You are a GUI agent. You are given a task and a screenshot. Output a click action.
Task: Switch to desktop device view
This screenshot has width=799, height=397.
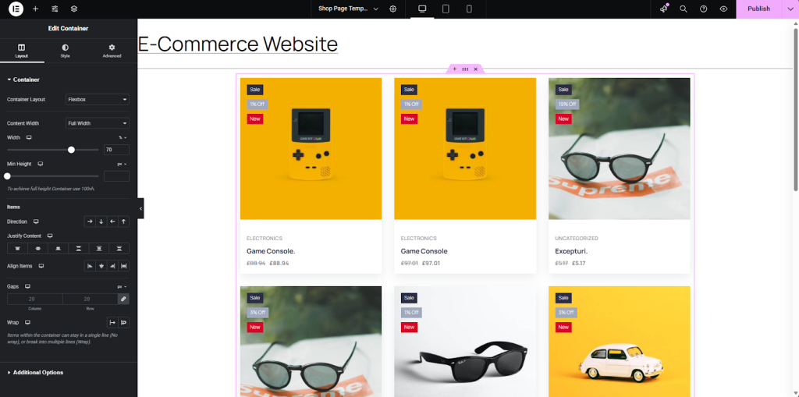(422, 9)
